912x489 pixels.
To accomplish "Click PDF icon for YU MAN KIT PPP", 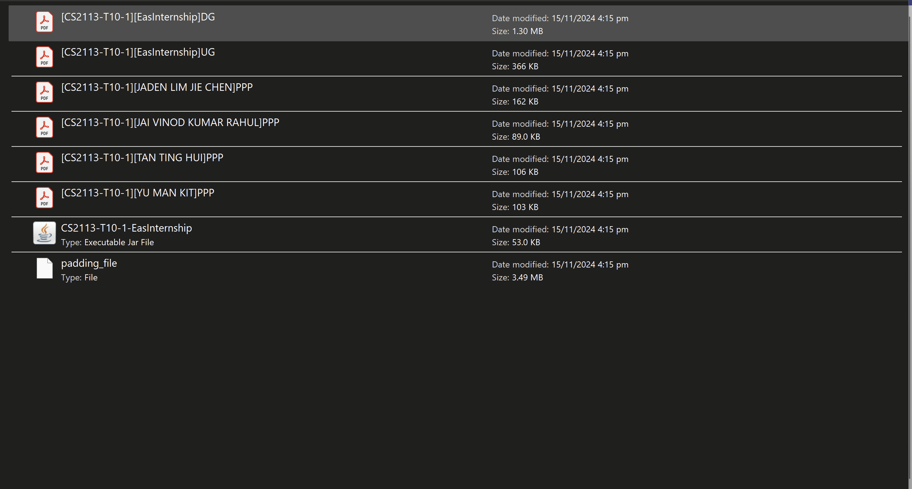I will [x=44, y=198].
